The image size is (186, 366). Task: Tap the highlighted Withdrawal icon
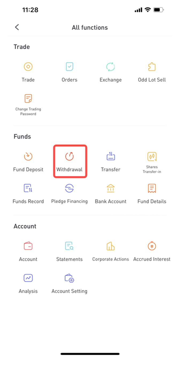69,156
